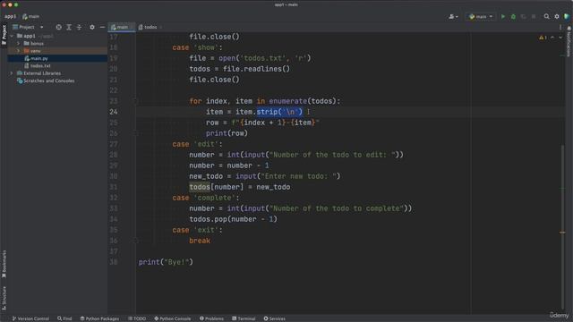The width and height of the screenshot is (573, 322).
Task: Expand all project tree icon
Action: click(69, 27)
